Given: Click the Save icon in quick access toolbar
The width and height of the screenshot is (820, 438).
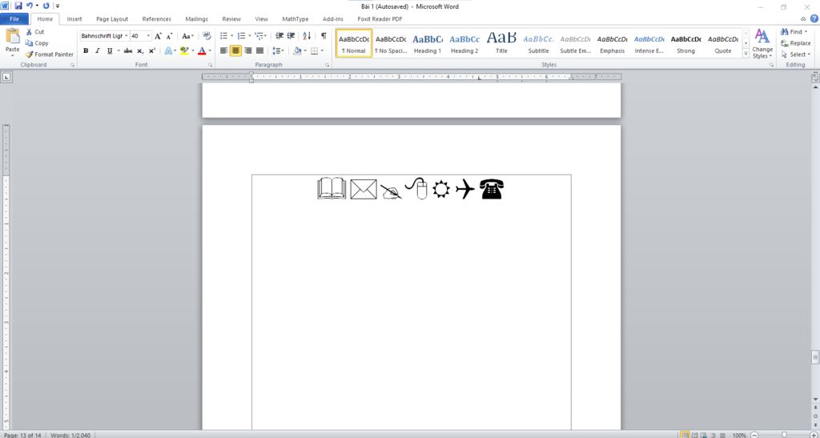Looking at the screenshot, I should (x=18, y=6).
